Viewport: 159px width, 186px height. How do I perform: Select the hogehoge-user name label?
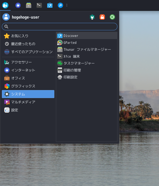[x=25, y=17]
